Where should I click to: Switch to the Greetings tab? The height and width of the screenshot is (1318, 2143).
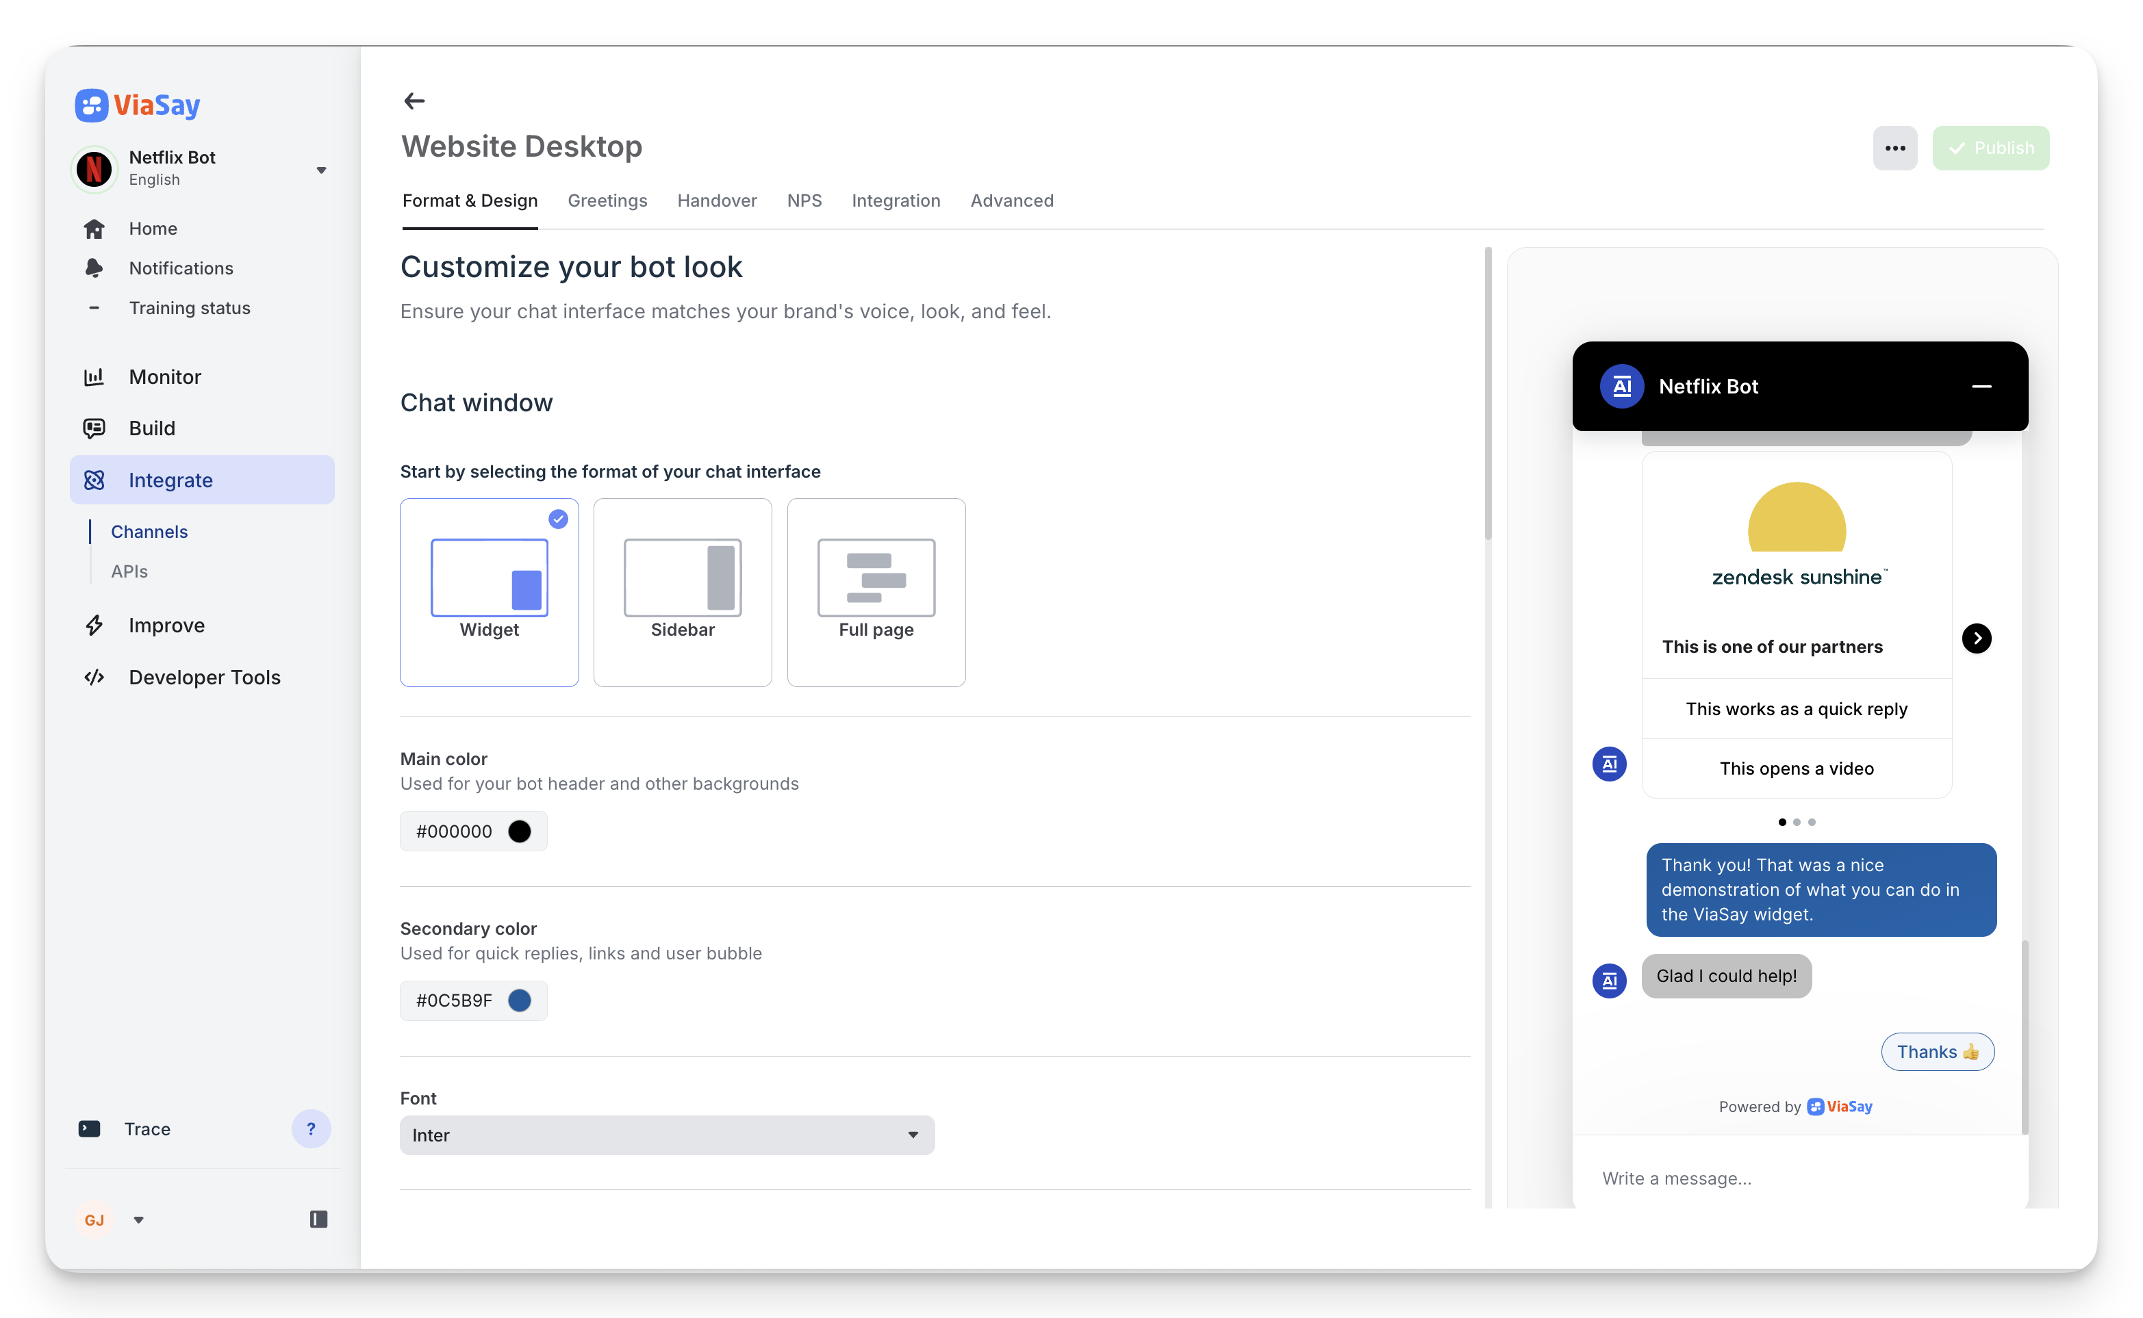[607, 201]
